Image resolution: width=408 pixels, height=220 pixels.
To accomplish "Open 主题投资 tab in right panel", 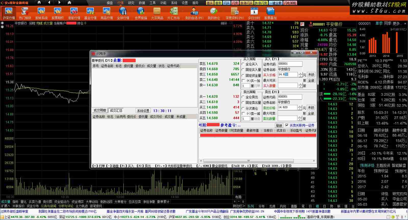I will pos(383,165).
